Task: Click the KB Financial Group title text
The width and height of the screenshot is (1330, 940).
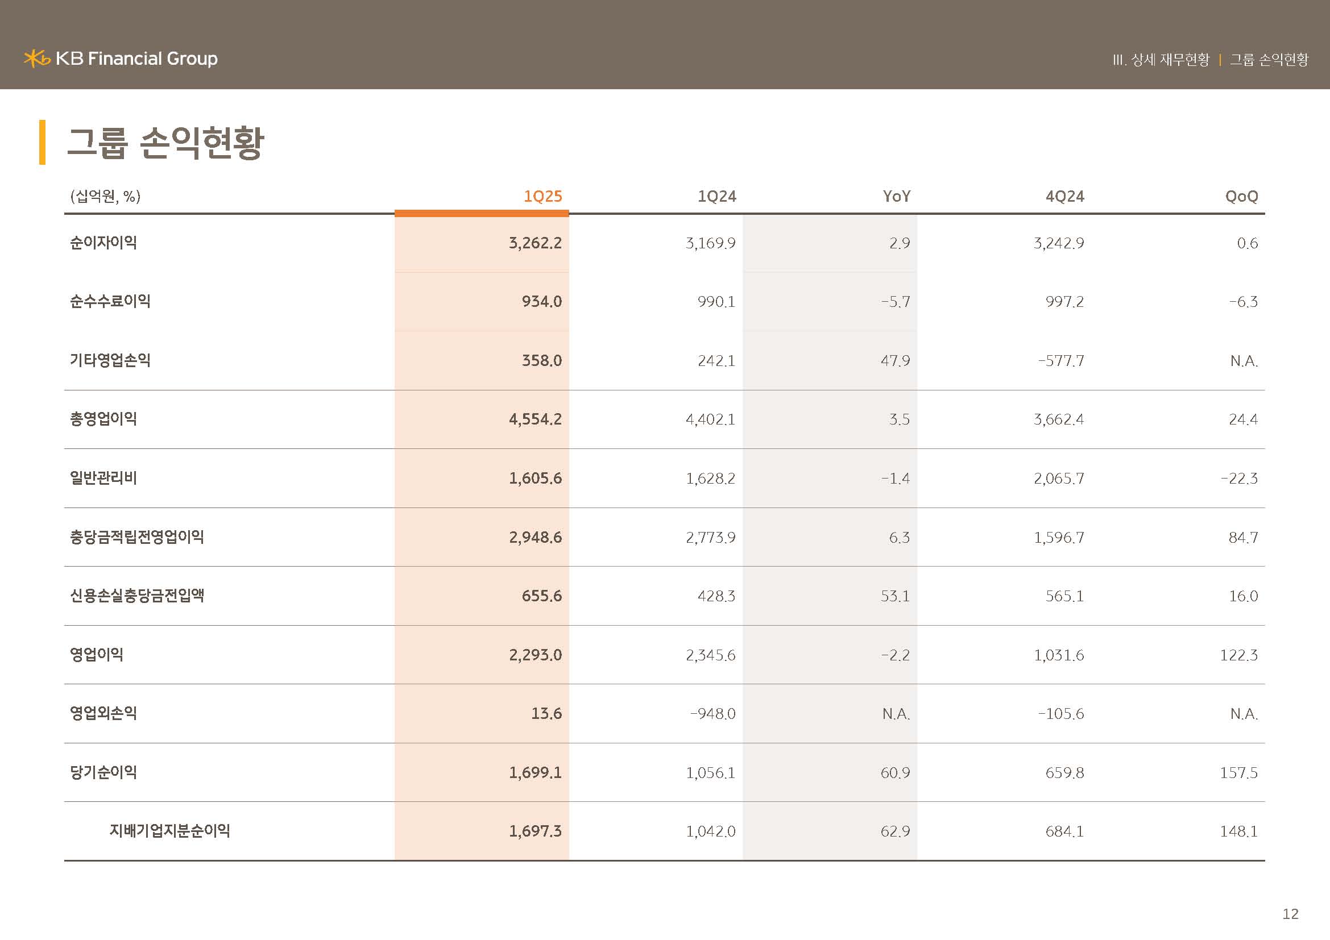Action: [136, 59]
